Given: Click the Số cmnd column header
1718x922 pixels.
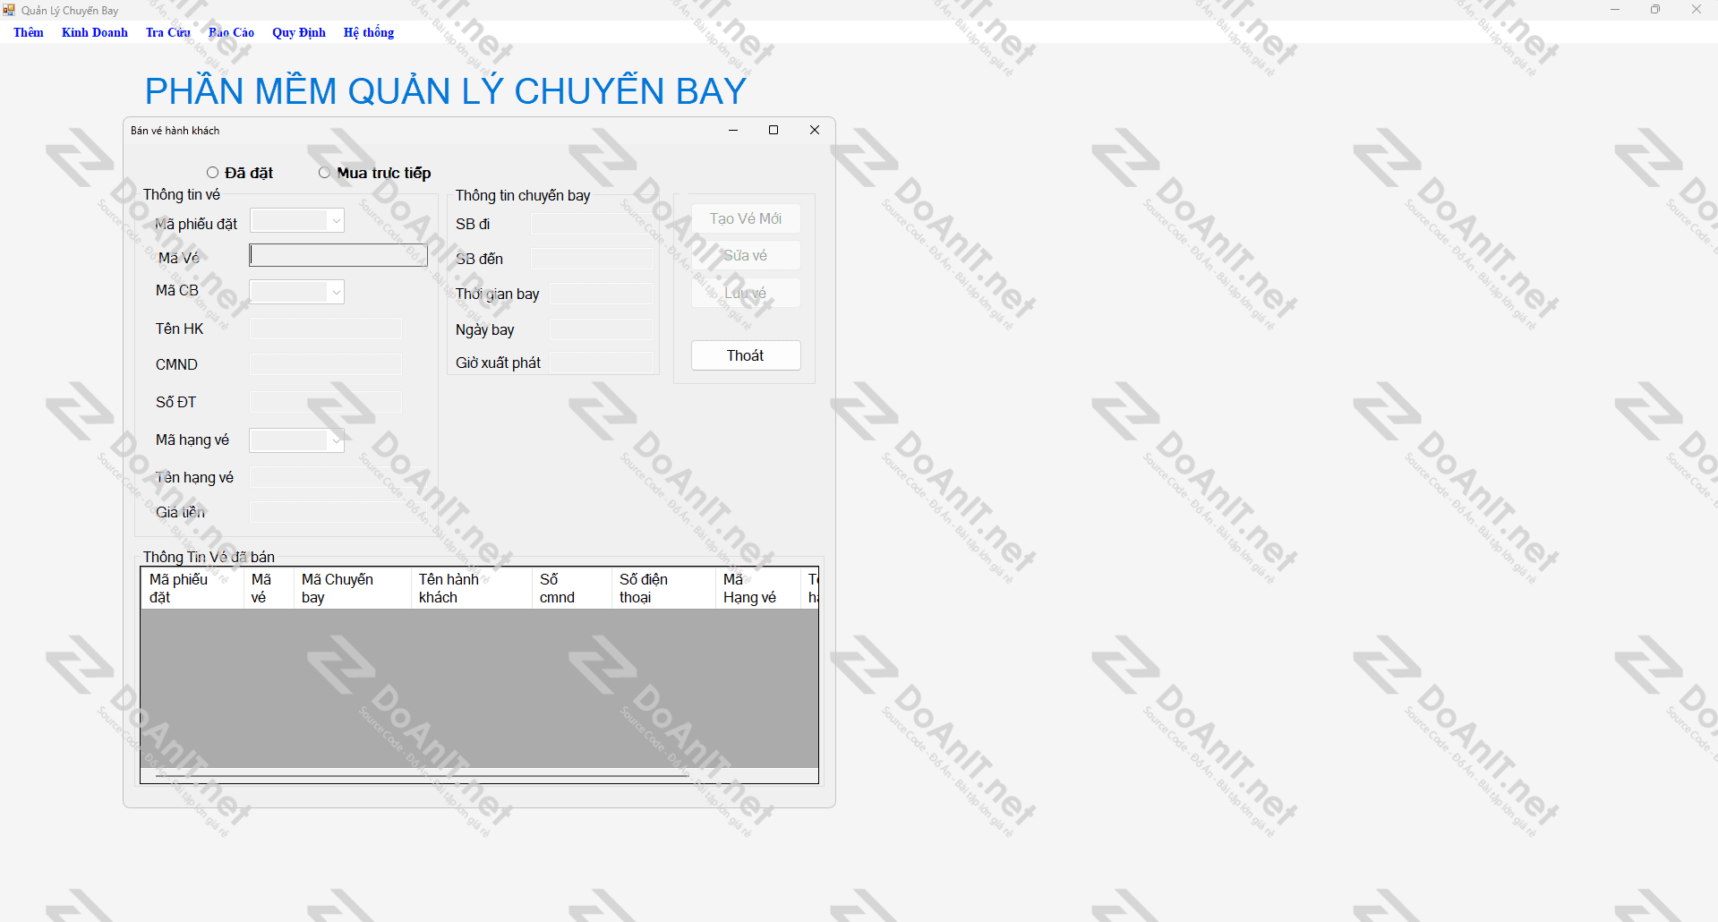Looking at the screenshot, I should pyautogui.click(x=571, y=588).
